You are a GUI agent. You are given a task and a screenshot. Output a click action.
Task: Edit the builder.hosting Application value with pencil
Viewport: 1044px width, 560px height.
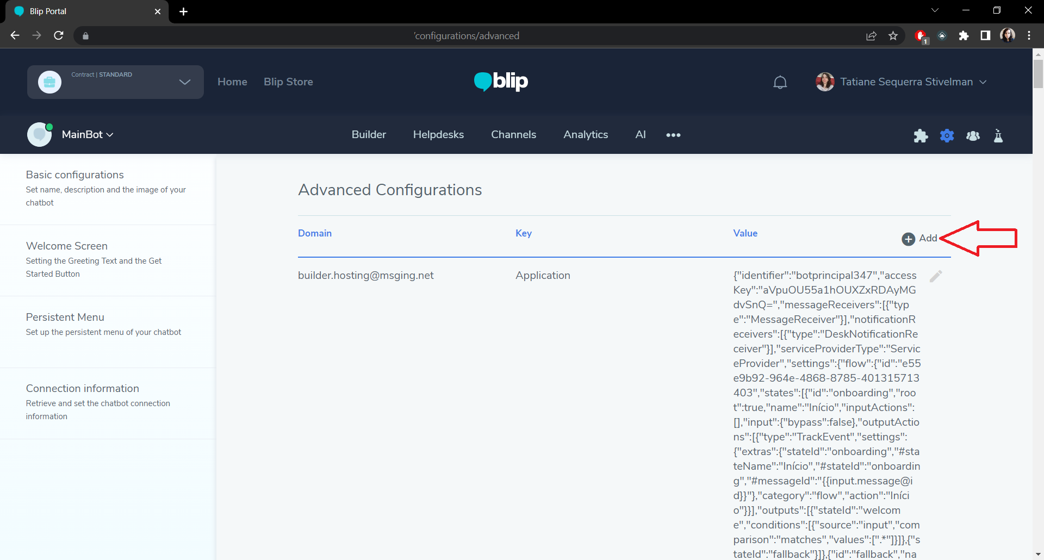point(936,276)
